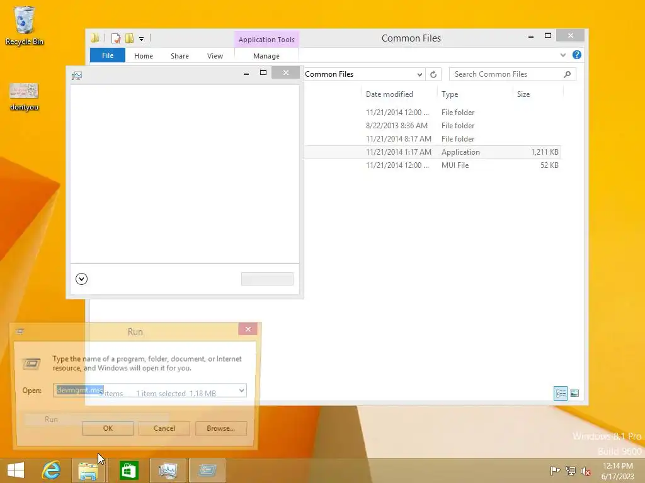
Task: Expand the ribbon with the chevron
Action: click(562, 55)
